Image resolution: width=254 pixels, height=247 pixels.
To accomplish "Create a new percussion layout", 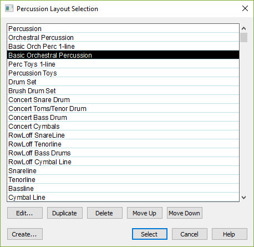I will [x=25, y=234].
